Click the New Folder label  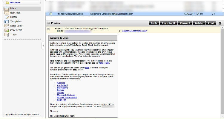15,3
